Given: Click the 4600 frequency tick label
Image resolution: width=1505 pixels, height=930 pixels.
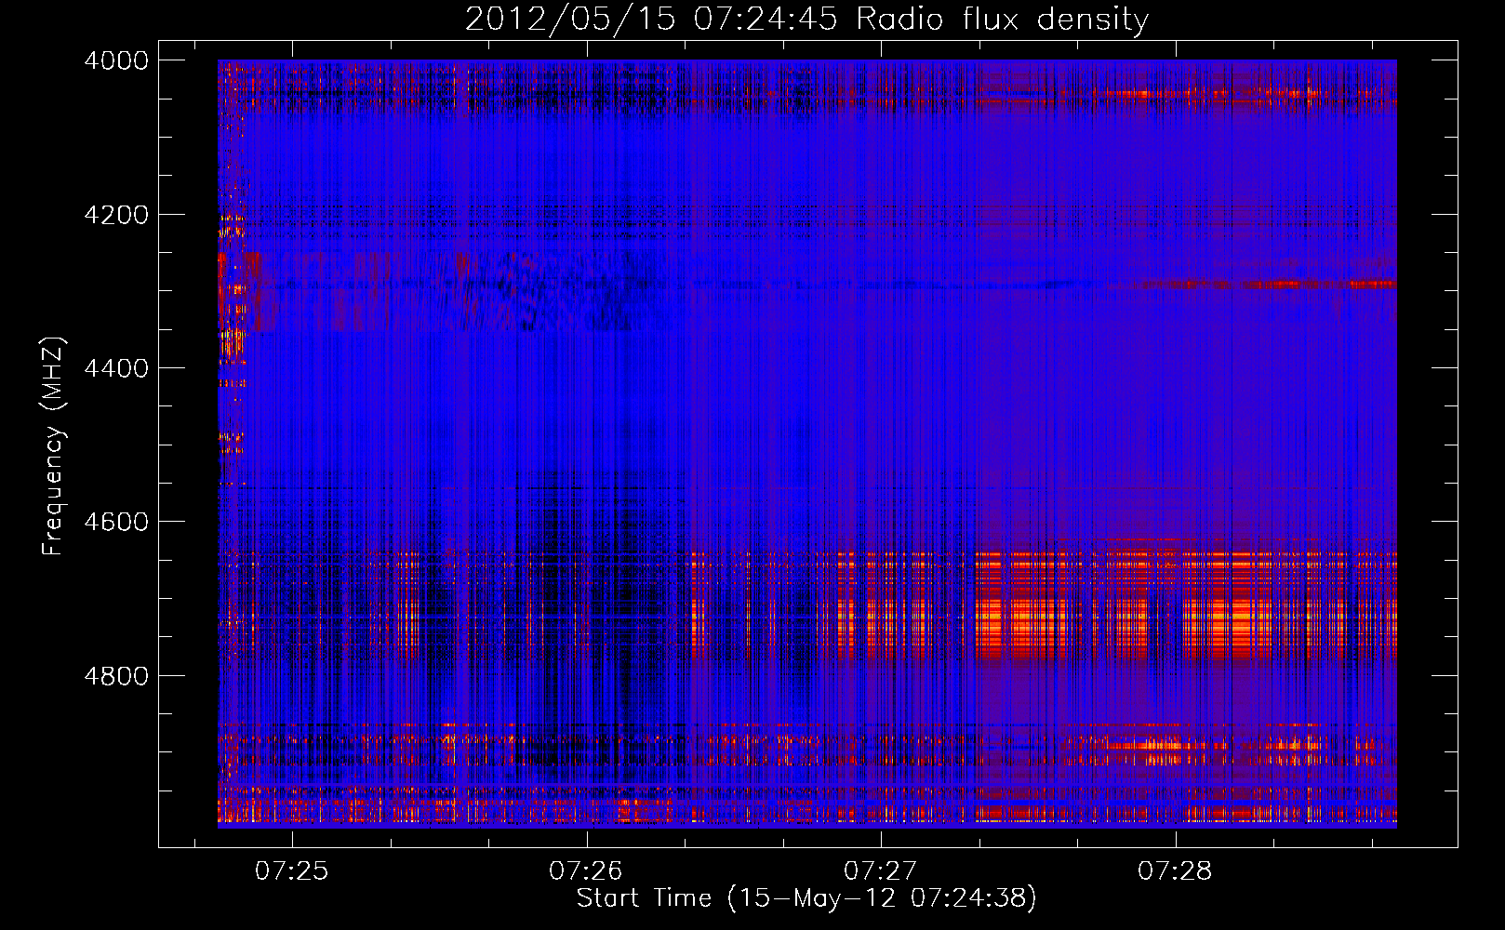Looking at the screenshot, I should pyautogui.click(x=116, y=522).
